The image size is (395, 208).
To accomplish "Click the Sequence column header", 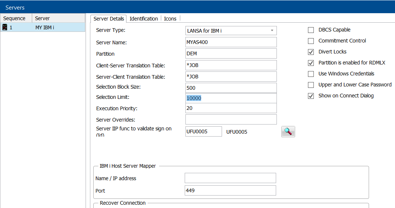I will coord(16,18).
